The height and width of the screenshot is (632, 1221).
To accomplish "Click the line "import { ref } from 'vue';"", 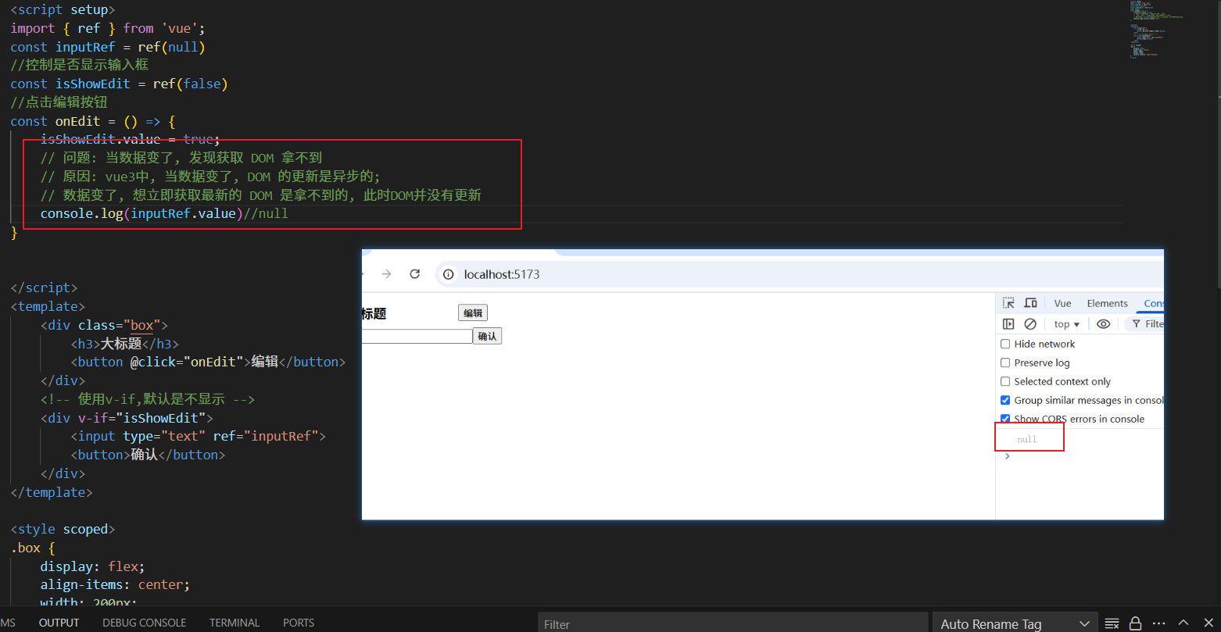I will click(107, 28).
